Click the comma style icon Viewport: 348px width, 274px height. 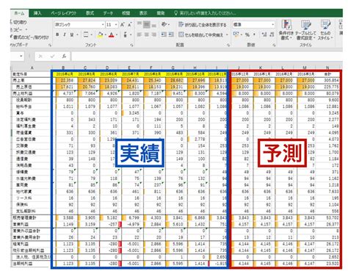tap(254, 35)
